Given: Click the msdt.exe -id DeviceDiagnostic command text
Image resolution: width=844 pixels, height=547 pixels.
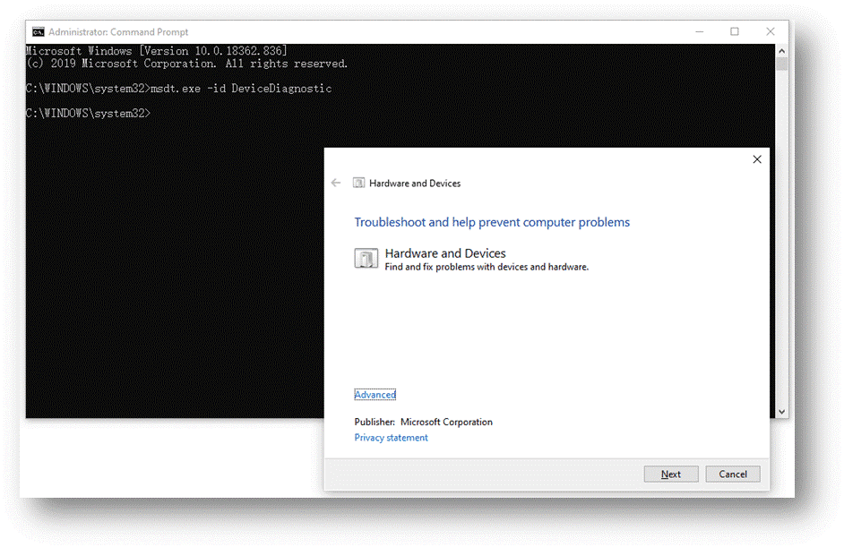Looking at the screenshot, I should tap(242, 89).
